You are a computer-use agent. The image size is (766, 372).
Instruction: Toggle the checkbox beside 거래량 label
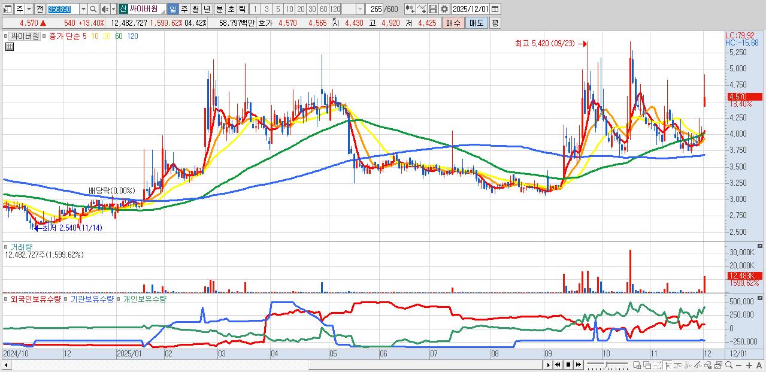click(7, 246)
